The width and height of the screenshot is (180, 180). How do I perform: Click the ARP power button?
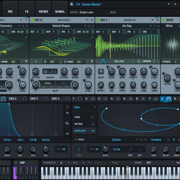[16, 163]
